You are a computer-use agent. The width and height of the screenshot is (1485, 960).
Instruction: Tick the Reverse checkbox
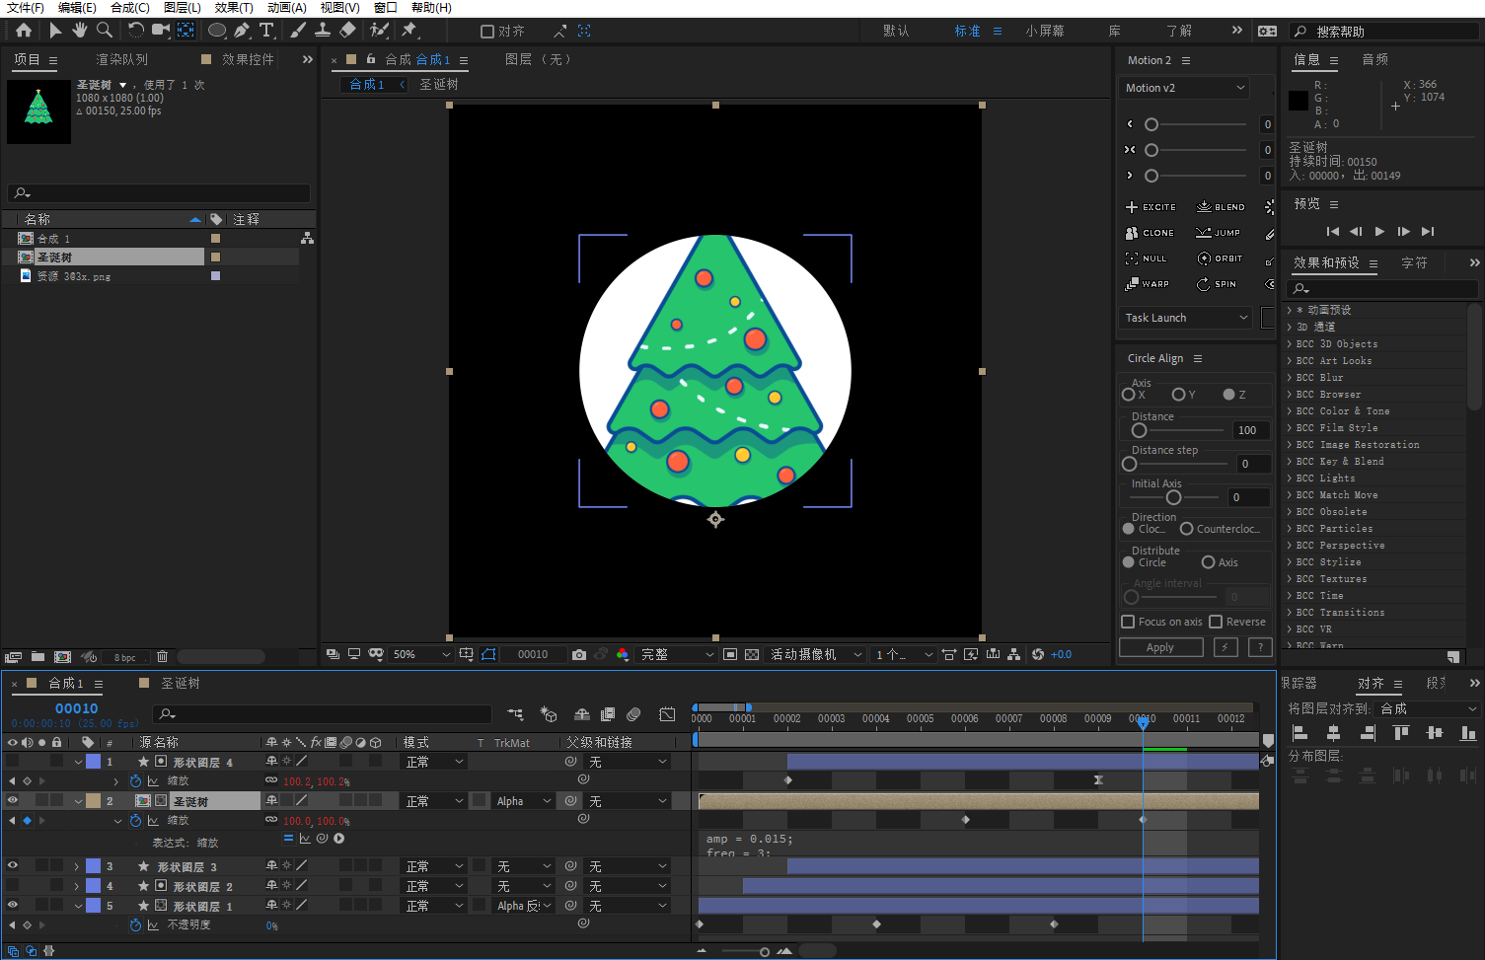[1216, 622]
